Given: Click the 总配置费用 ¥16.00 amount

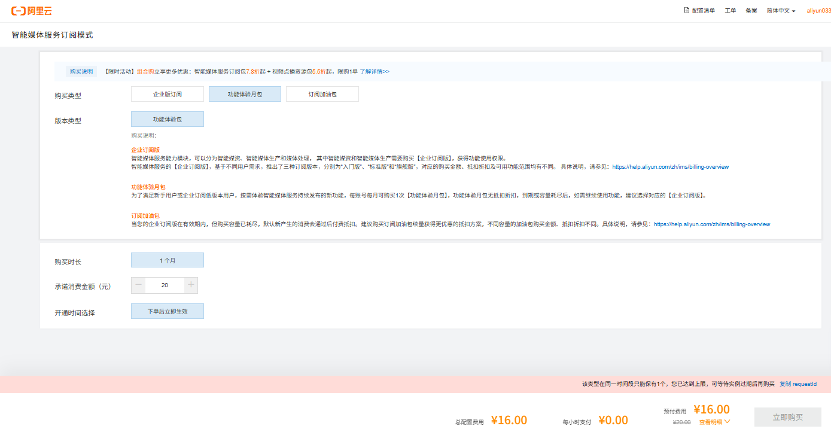Looking at the screenshot, I should [x=509, y=420].
